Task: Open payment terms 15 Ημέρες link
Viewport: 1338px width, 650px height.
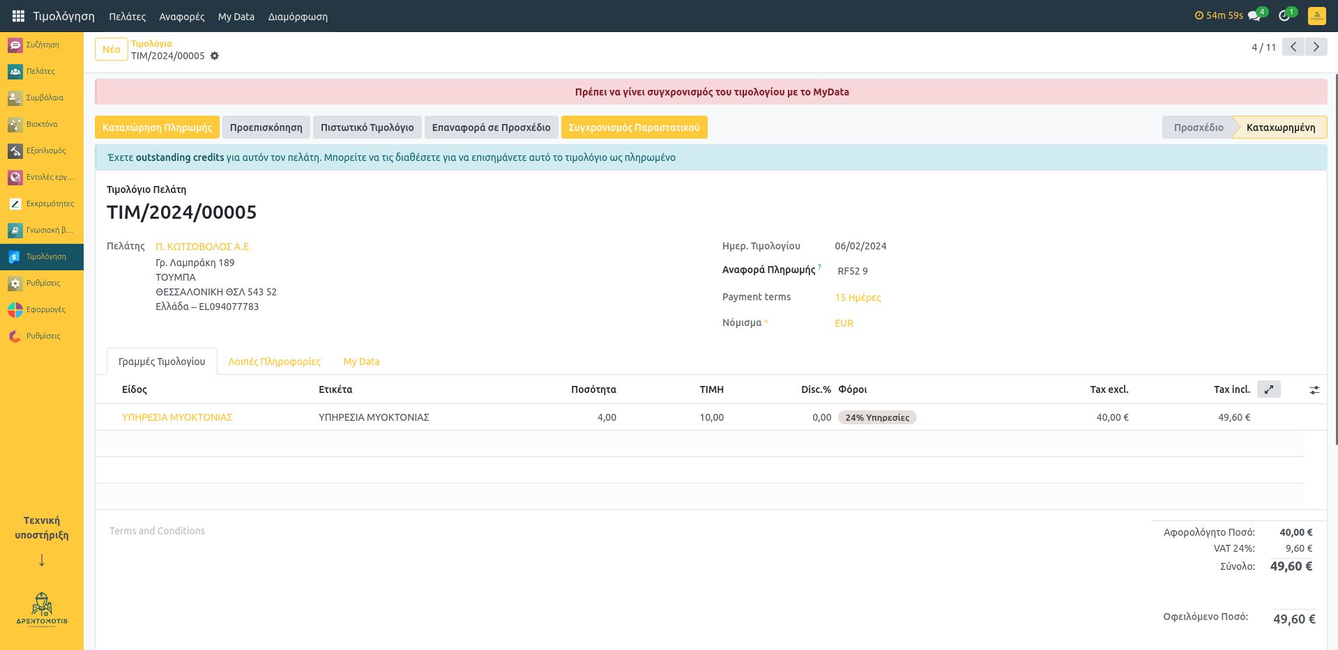Action: pyautogui.click(x=858, y=297)
